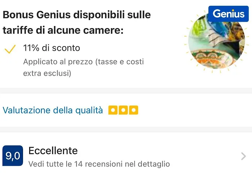Screen dimensions: 252x180
Task: Open the circular ceramic bowls photo
Action: pos(216,42)
